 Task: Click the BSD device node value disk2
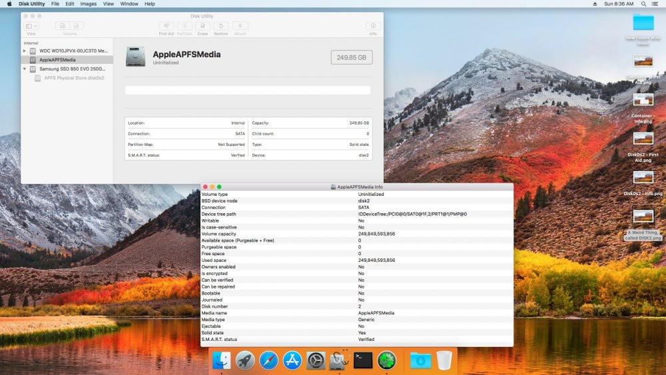click(364, 201)
